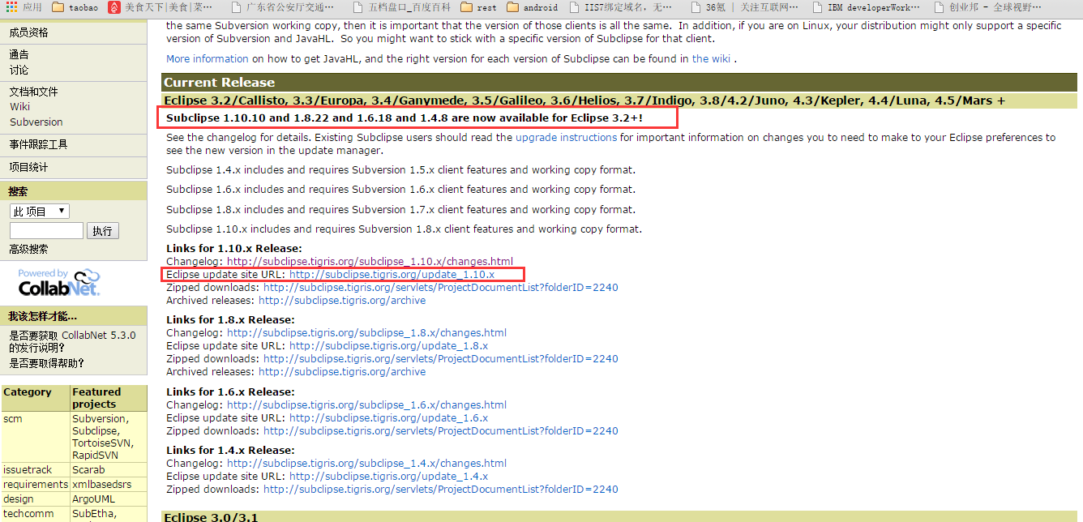Click the 'Links for 1.6.x Release:' heading
This screenshot has height=522, width=1083.
pos(230,391)
